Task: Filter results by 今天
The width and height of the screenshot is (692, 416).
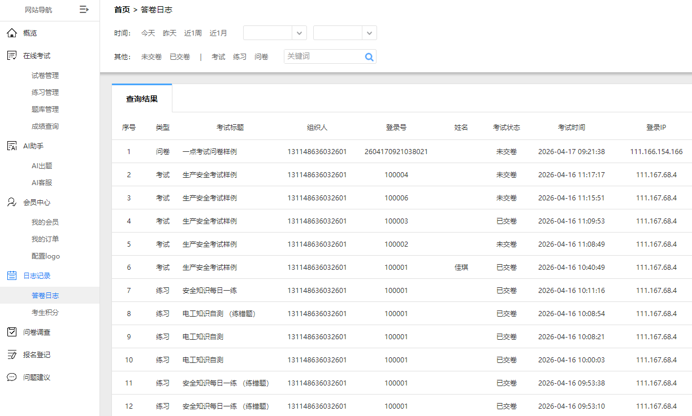Action: point(148,33)
